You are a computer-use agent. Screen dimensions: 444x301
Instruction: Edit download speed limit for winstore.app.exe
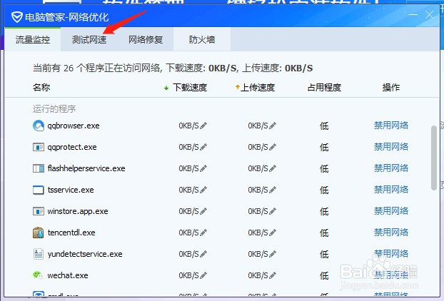point(203,211)
